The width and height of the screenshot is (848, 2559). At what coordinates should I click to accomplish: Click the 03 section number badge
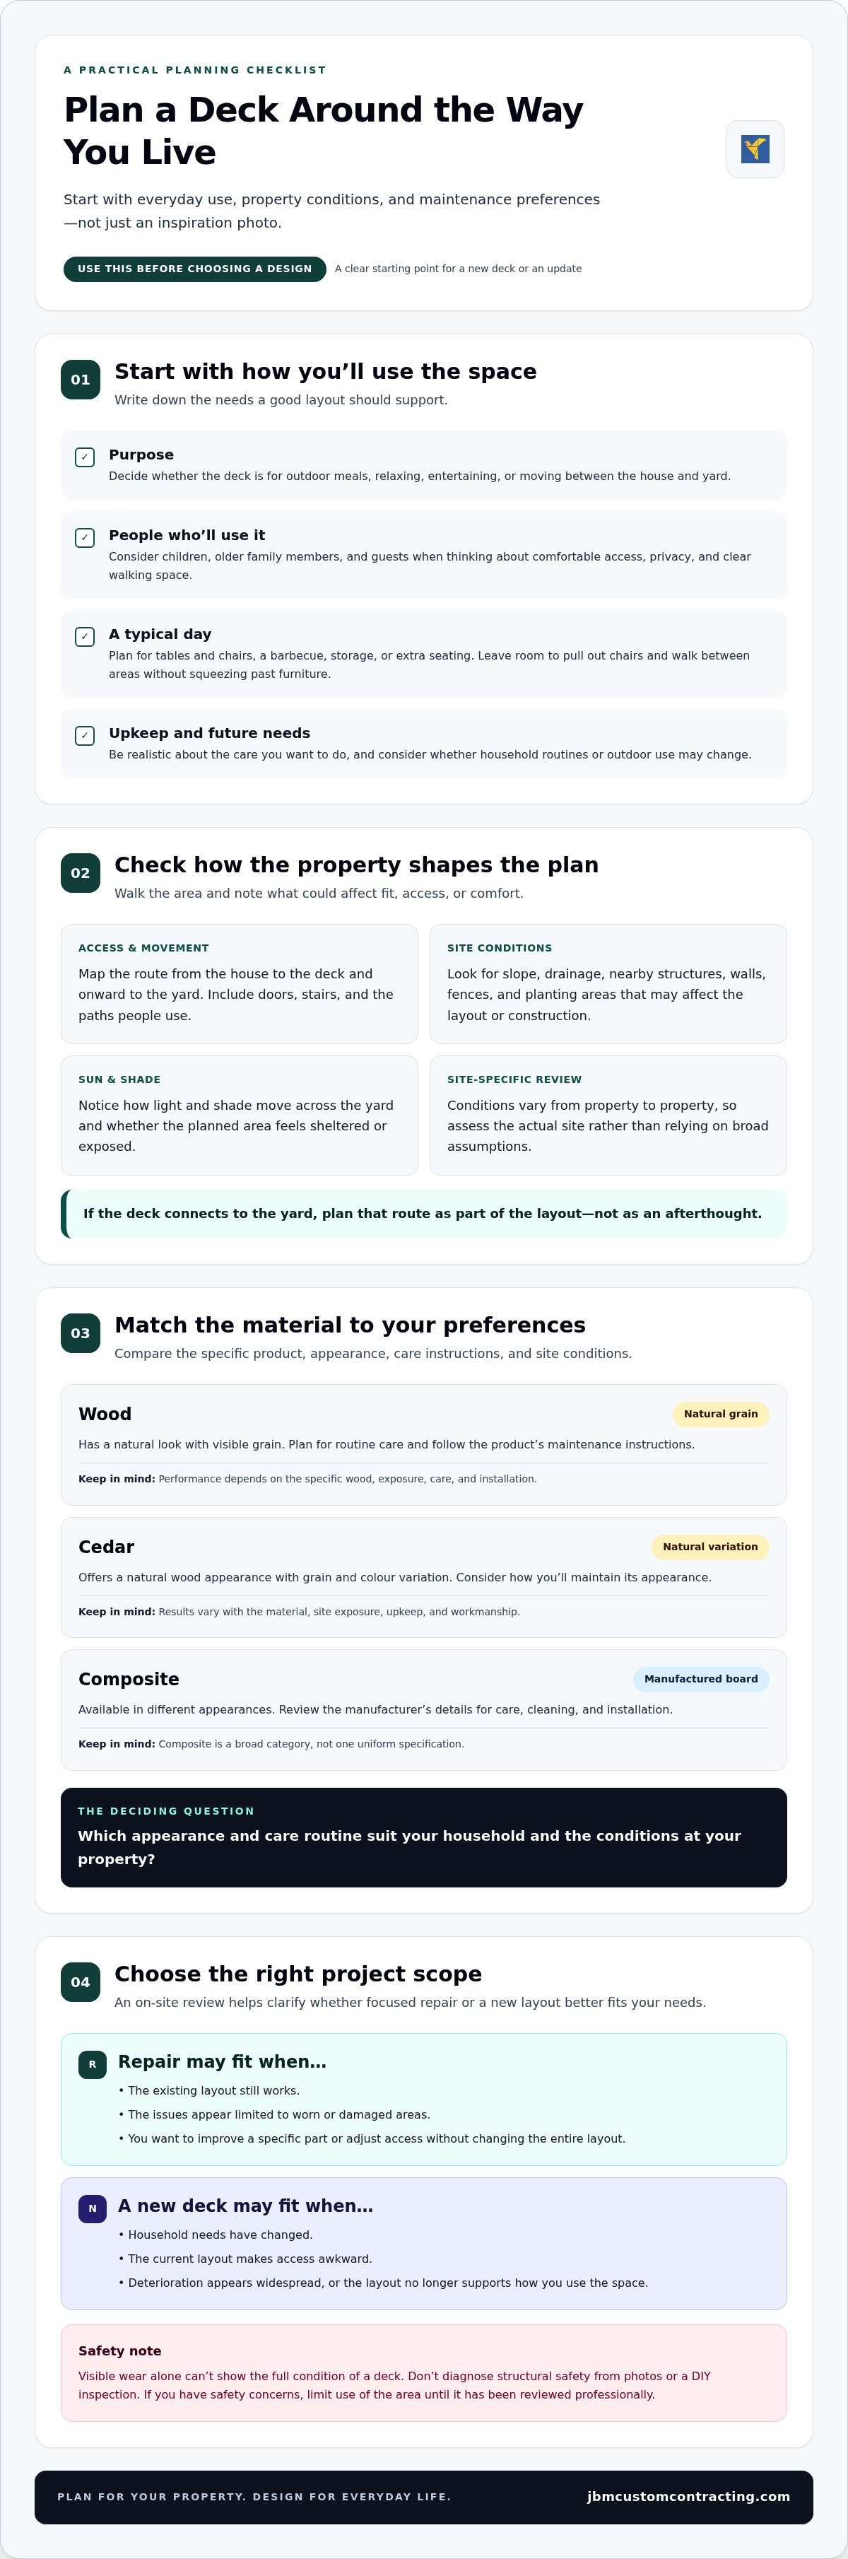[x=81, y=1333]
